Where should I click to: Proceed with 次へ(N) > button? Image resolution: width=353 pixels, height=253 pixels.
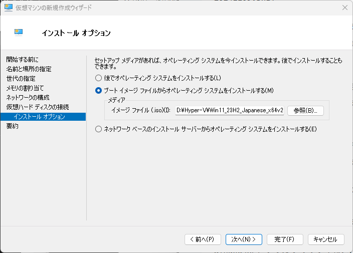pos(244,239)
